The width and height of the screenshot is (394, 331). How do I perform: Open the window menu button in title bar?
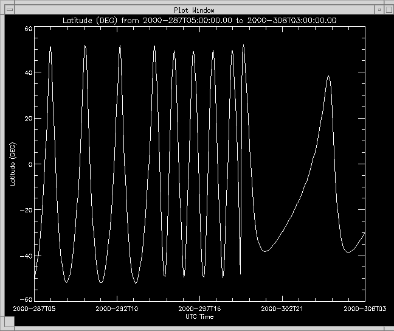coord(10,10)
